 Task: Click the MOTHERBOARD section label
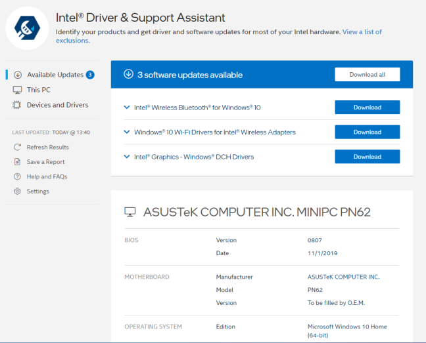click(147, 277)
